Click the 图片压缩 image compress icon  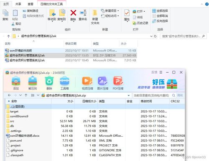103,81
